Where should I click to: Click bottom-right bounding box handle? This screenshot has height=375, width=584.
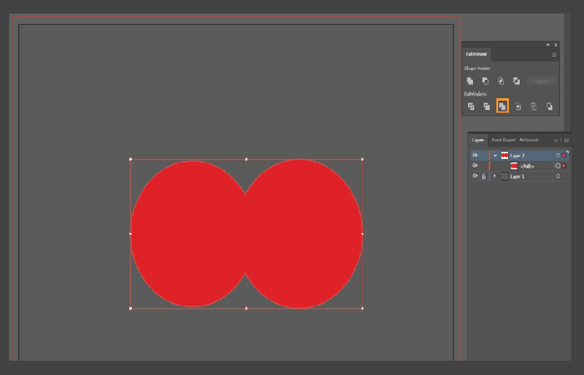pyautogui.click(x=362, y=308)
